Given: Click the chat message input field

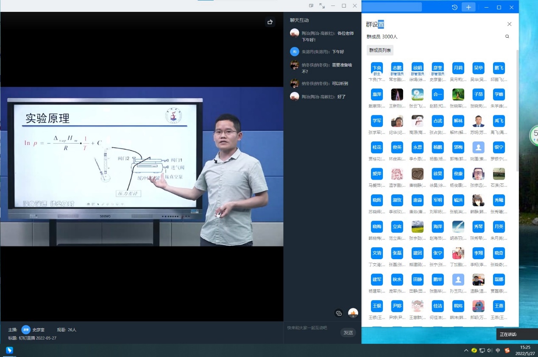Looking at the screenshot, I should 312,328.
